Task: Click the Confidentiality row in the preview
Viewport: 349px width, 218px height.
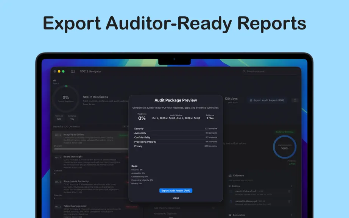Action: 176,137
